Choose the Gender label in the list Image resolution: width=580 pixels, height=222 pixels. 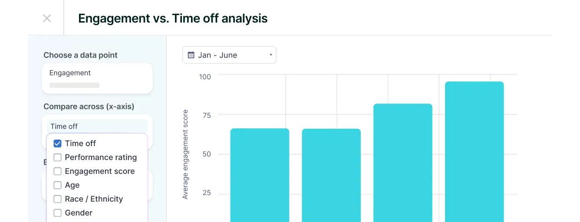79,213
